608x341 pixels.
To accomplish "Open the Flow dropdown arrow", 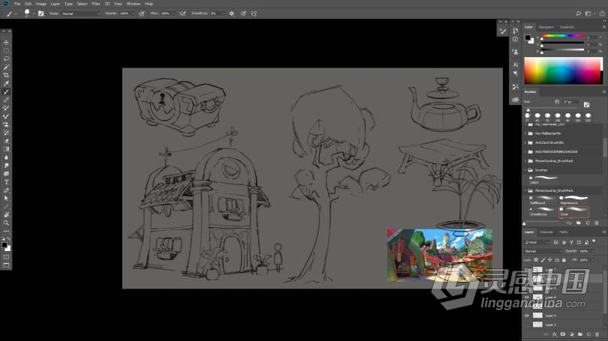I will [x=173, y=13].
